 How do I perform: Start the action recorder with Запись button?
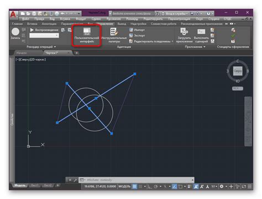coord(15,34)
